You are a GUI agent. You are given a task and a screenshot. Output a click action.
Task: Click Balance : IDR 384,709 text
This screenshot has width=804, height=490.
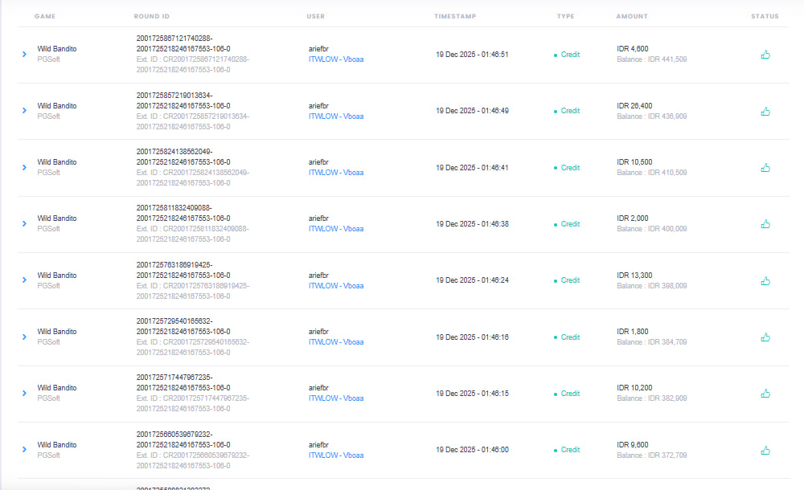[x=652, y=342]
